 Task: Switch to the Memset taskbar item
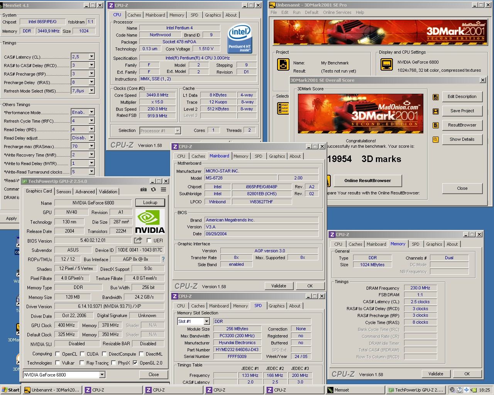pyautogui.click(x=355, y=390)
